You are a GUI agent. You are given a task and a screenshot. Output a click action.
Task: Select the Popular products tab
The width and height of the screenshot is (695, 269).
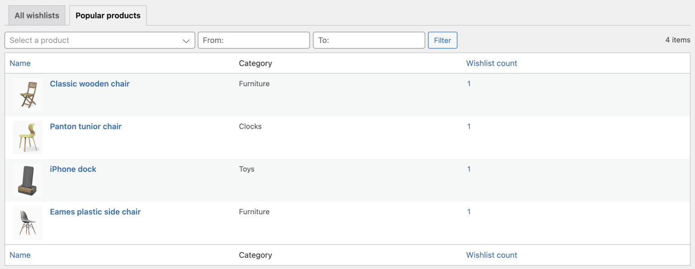pos(108,15)
